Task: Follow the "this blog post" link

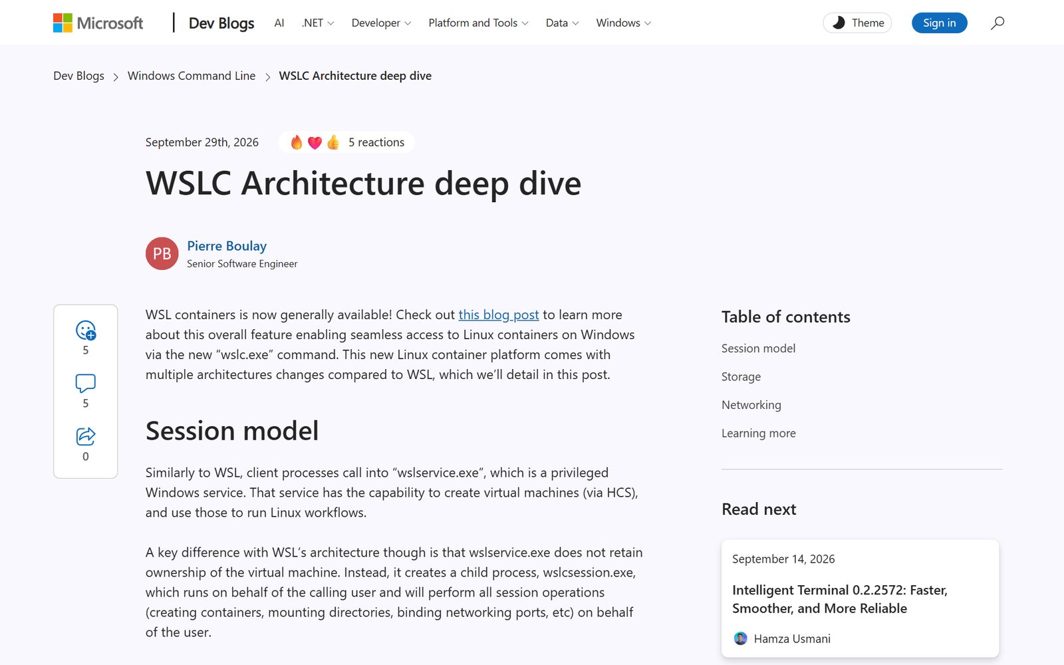Action: 499,315
